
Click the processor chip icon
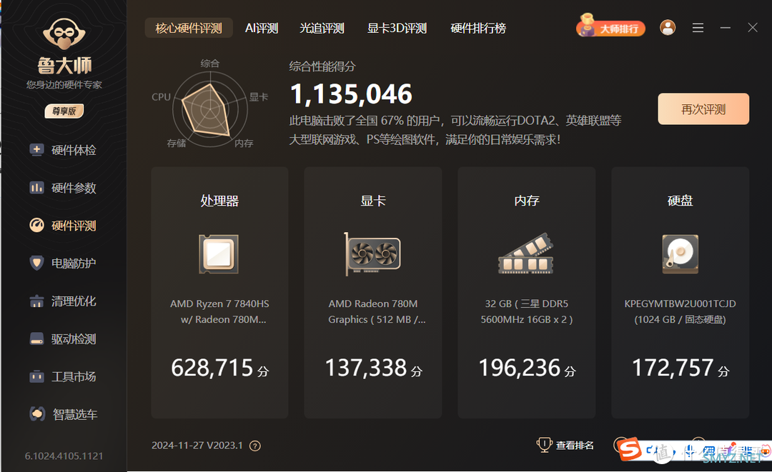point(219,253)
